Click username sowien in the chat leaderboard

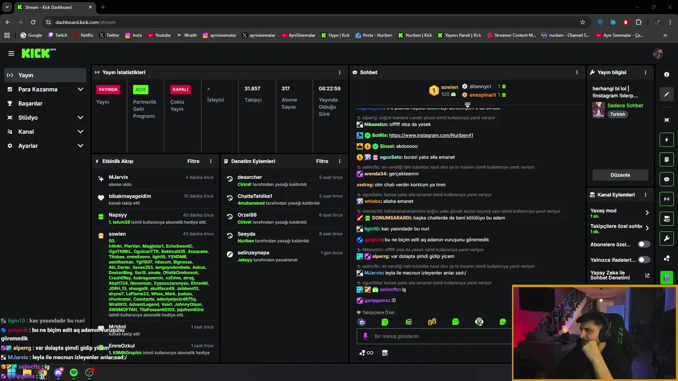[x=450, y=87]
